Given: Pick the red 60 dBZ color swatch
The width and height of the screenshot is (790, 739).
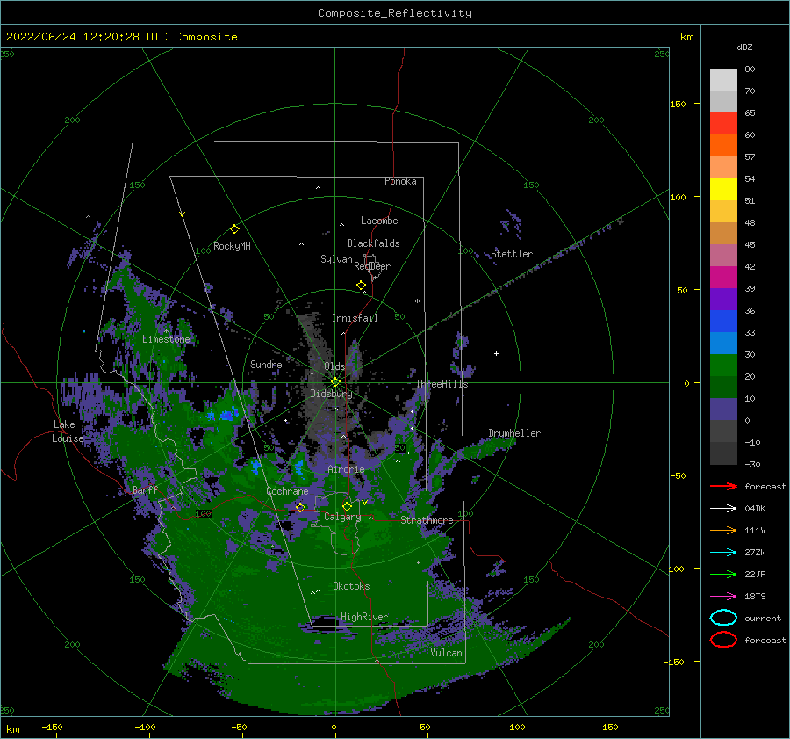Looking at the screenshot, I should coord(723,123).
